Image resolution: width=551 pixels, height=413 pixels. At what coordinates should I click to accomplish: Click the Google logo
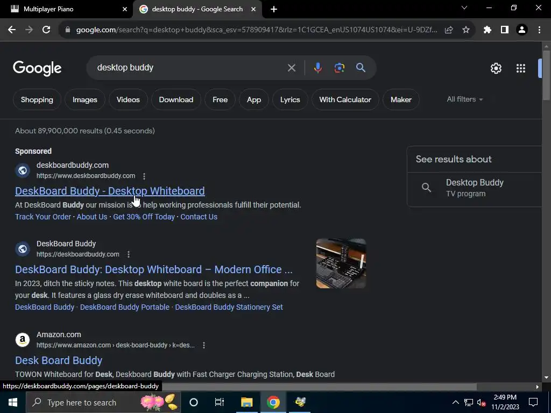coord(37,68)
